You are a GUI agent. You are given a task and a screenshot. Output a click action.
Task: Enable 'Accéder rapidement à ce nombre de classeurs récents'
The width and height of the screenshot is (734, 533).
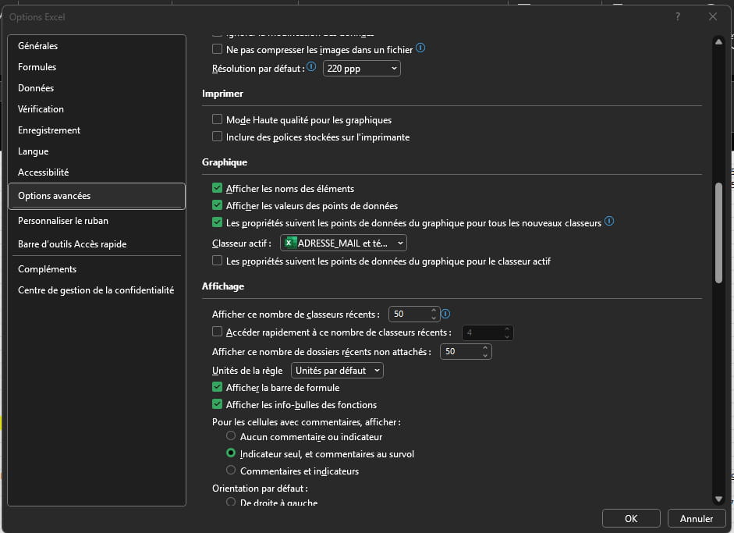(x=217, y=332)
